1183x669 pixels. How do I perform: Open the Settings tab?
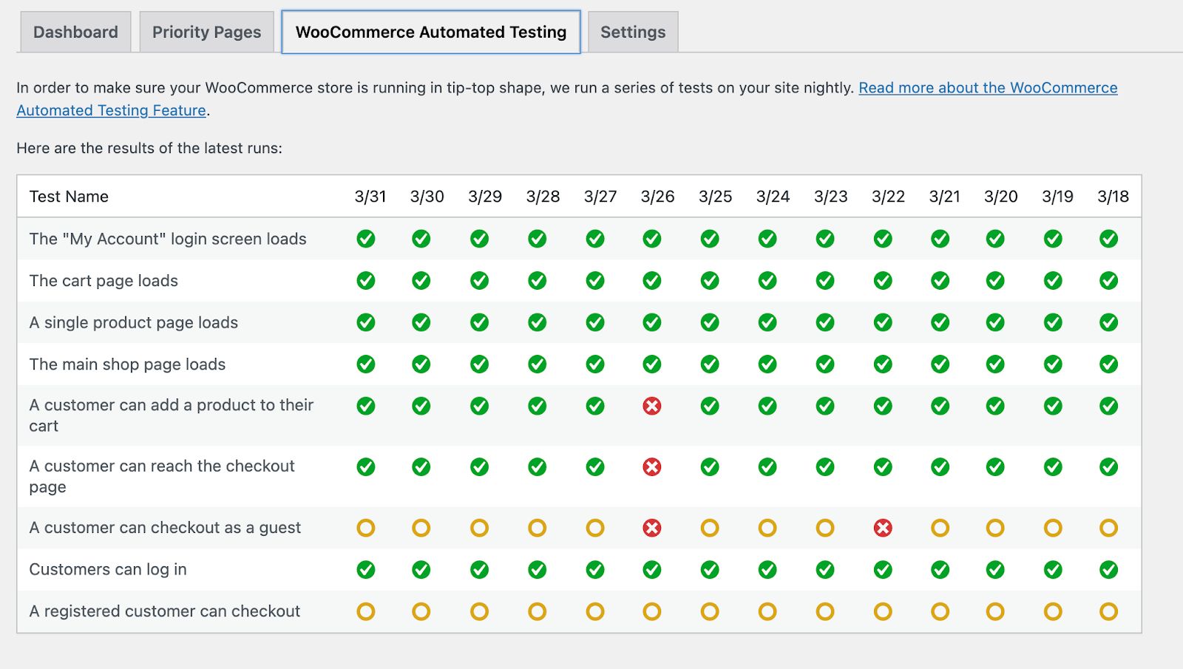tap(633, 33)
